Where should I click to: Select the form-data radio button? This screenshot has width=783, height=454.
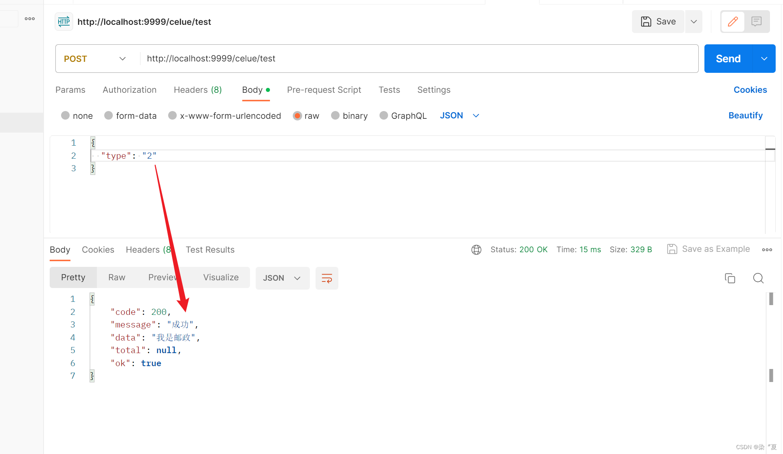pos(108,116)
